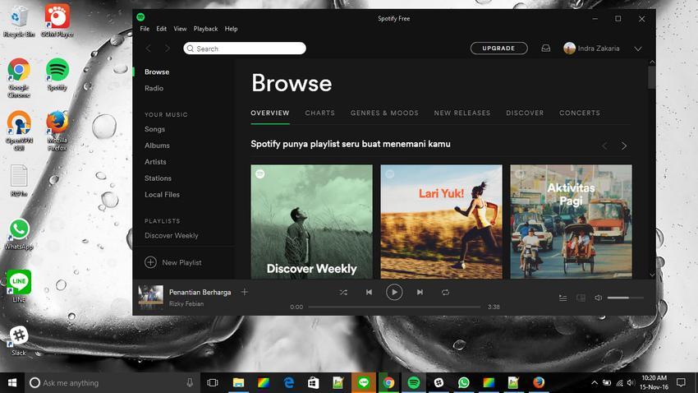Open Stations in sidebar
The image size is (698, 393).
tap(158, 178)
